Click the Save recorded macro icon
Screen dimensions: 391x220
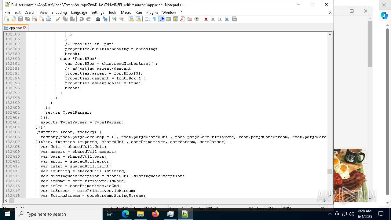[234, 19]
